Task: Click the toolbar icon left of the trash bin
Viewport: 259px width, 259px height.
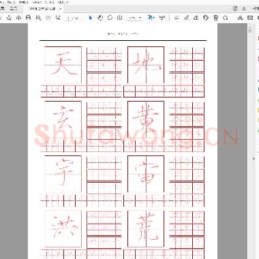Action: click(206, 18)
